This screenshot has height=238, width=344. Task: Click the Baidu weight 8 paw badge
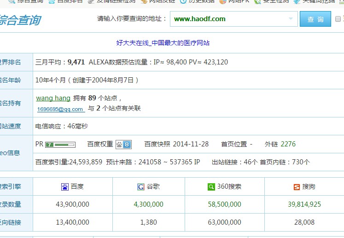pyautogui.click(x=123, y=145)
